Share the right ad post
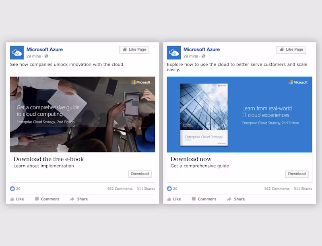The height and width of the screenshot is (246, 322). point(236,199)
